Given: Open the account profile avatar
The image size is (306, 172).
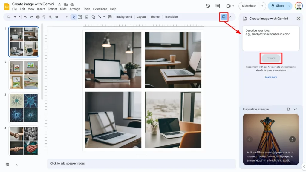Looking at the screenshot, I should (299, 6).
